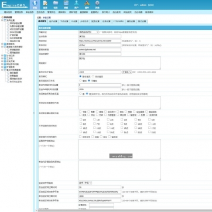Click page icon beside 执行SQL语句
212x212 pixels.
8,81
